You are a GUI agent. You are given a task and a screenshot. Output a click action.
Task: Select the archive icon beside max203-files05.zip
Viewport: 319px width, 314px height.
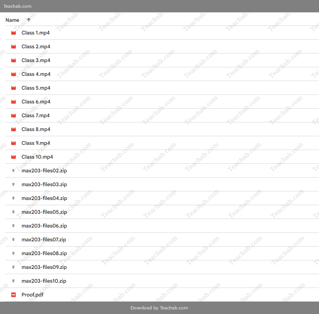[x=13, y=212]
